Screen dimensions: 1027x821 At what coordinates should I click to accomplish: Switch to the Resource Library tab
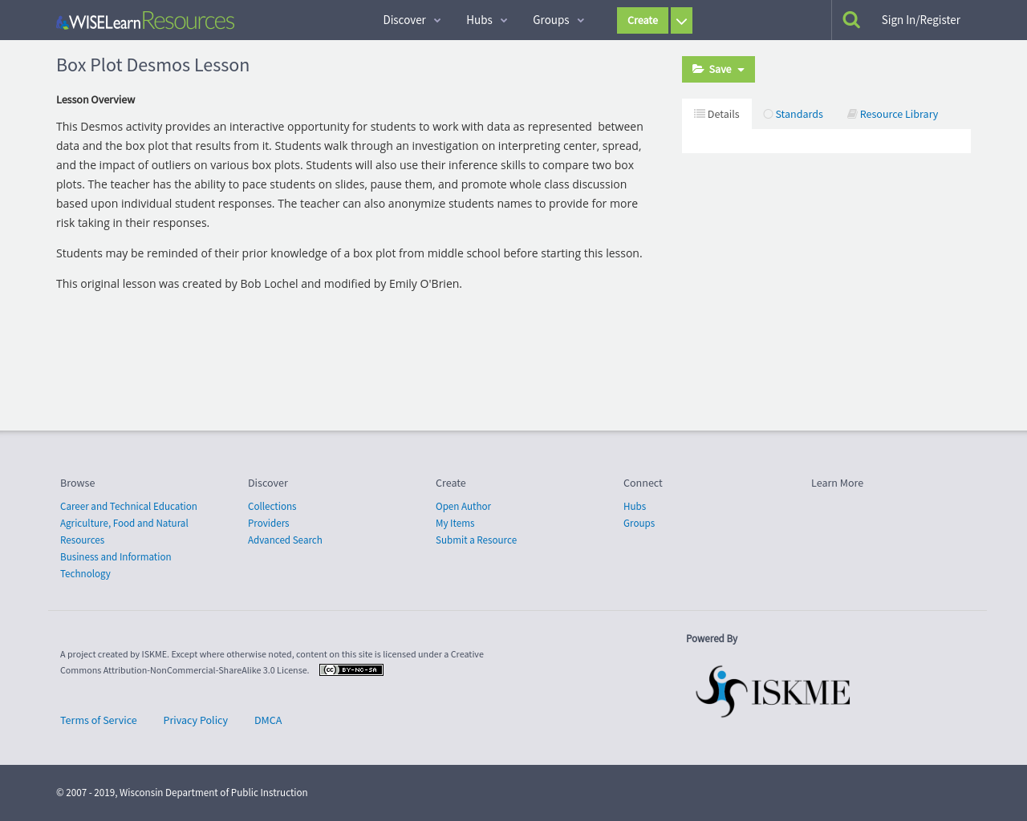click(x=892, y=114)
